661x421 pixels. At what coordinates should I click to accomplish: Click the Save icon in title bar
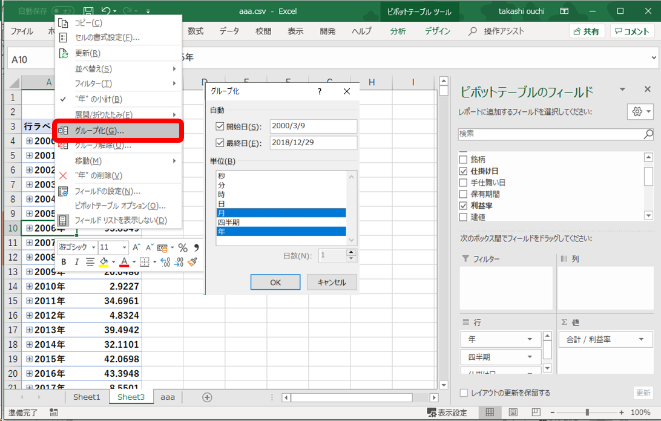click(88, 11)
